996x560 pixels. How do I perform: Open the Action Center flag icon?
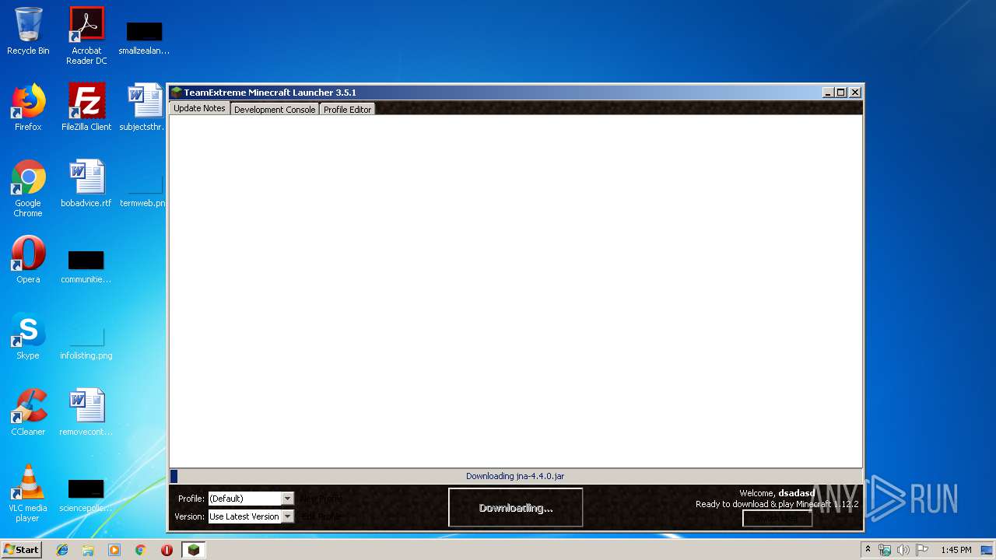922,550
